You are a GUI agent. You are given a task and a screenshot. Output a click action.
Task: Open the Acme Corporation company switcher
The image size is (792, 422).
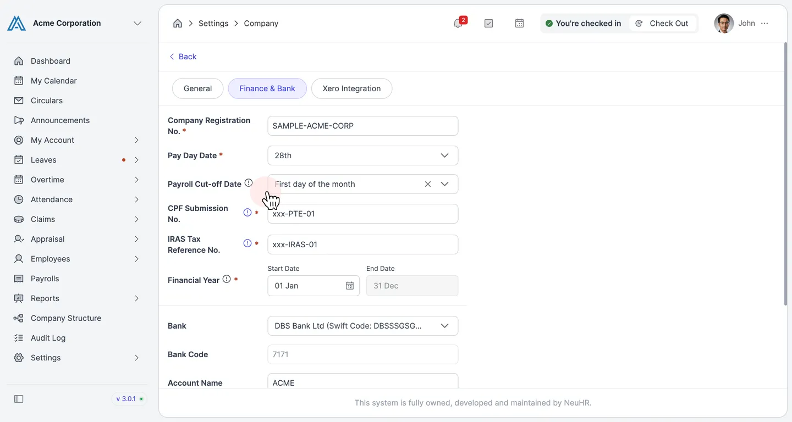(x=137, y=23)
